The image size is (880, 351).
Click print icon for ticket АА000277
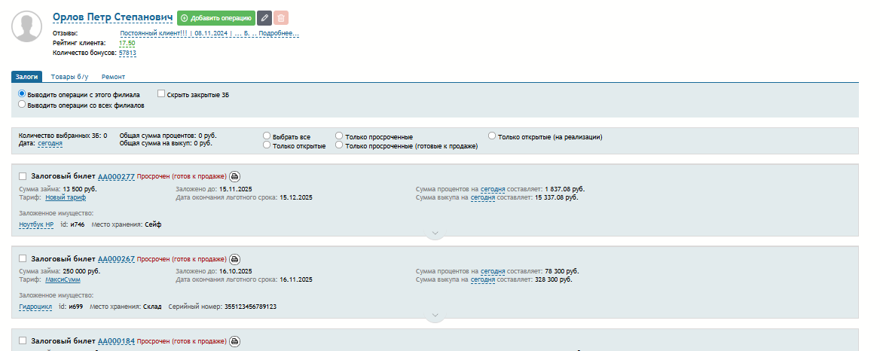pyautogui.click(x=234, y=176)
